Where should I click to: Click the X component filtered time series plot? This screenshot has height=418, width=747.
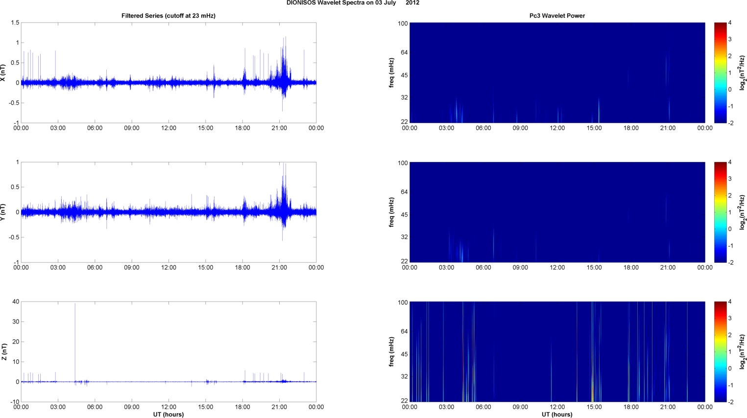tap(169, 73)
